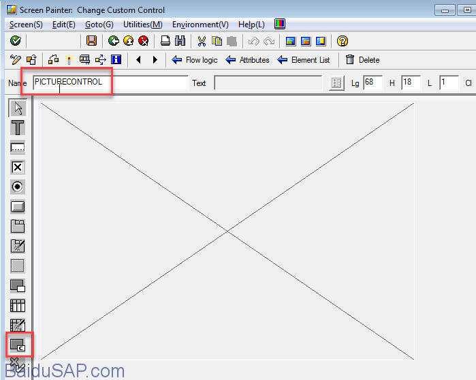This screenshot has width=476, height=380.
Task: Open Find with the binoculars icon
Action: [x=180, y=41]
